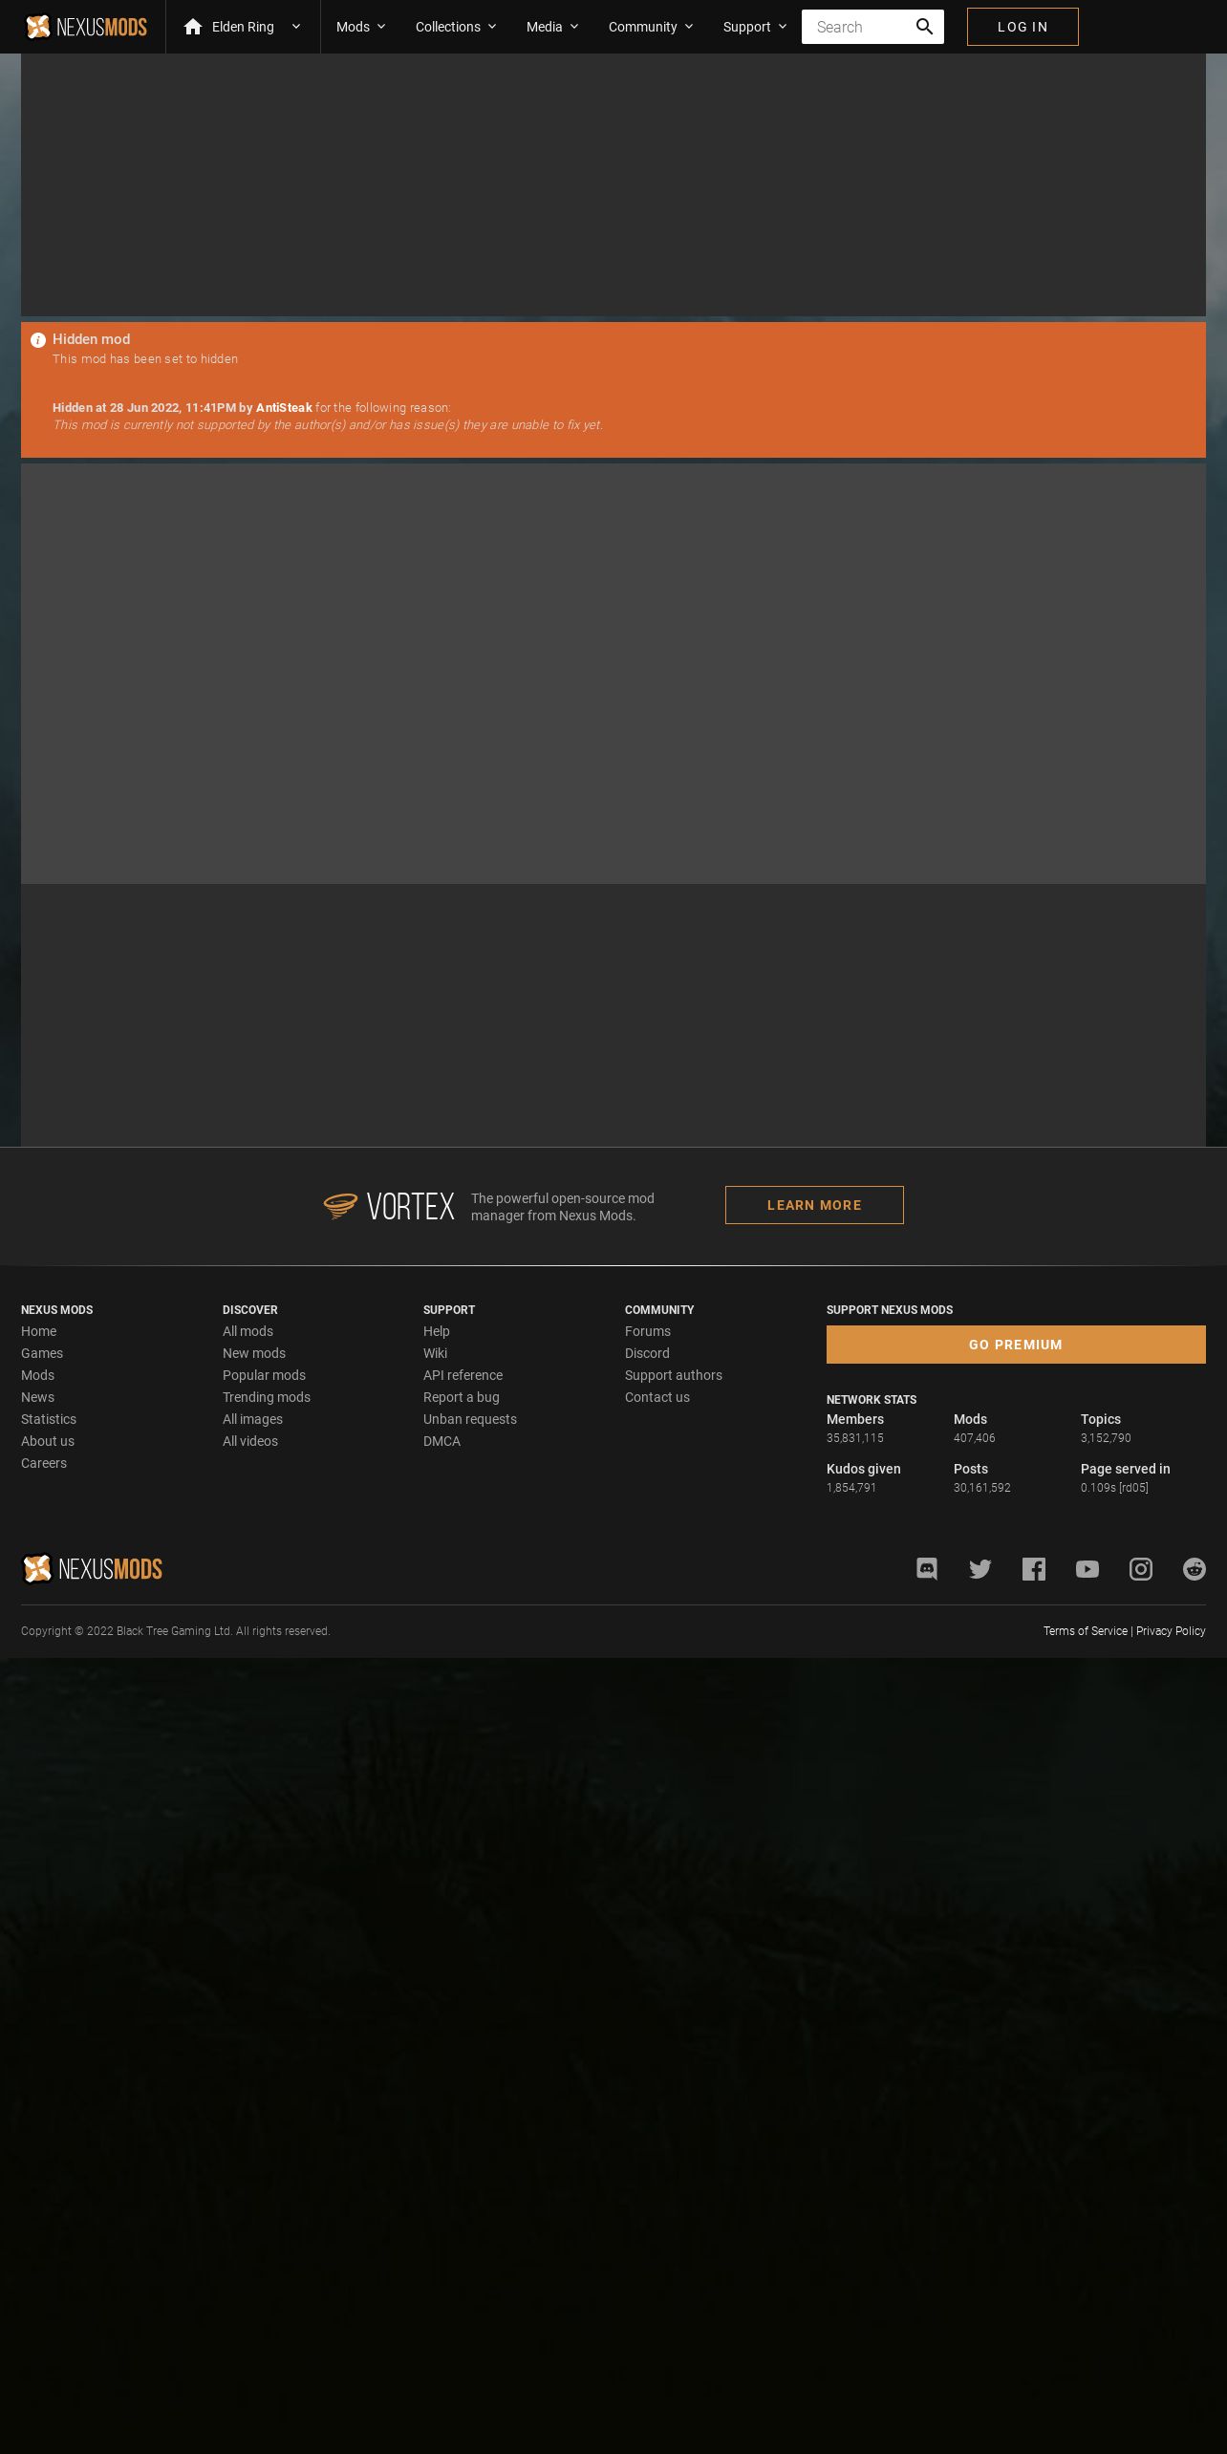Open the Wiki link
1227x2454 pixels.
point(435,1353)
